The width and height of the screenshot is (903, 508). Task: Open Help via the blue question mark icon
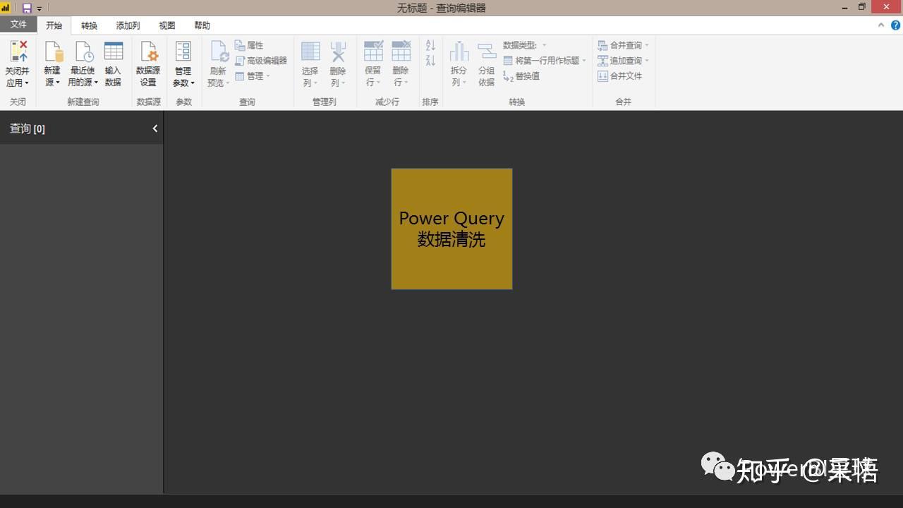click(895, 25)
